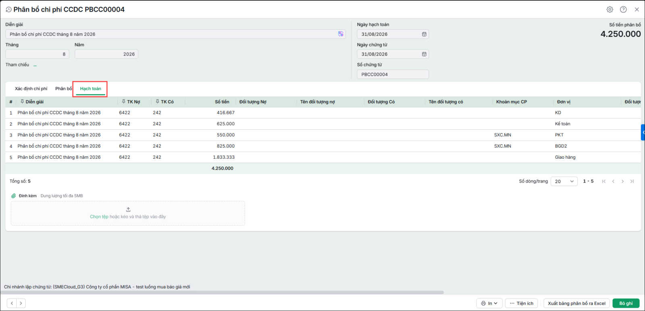645x311 pixels.
Task: Go to previous voucher with left arrow button
Action: 12,303
